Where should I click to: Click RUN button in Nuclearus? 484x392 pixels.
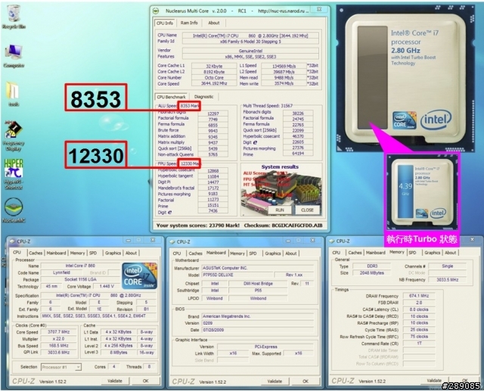pyautogui.click(x=280, y=210)
